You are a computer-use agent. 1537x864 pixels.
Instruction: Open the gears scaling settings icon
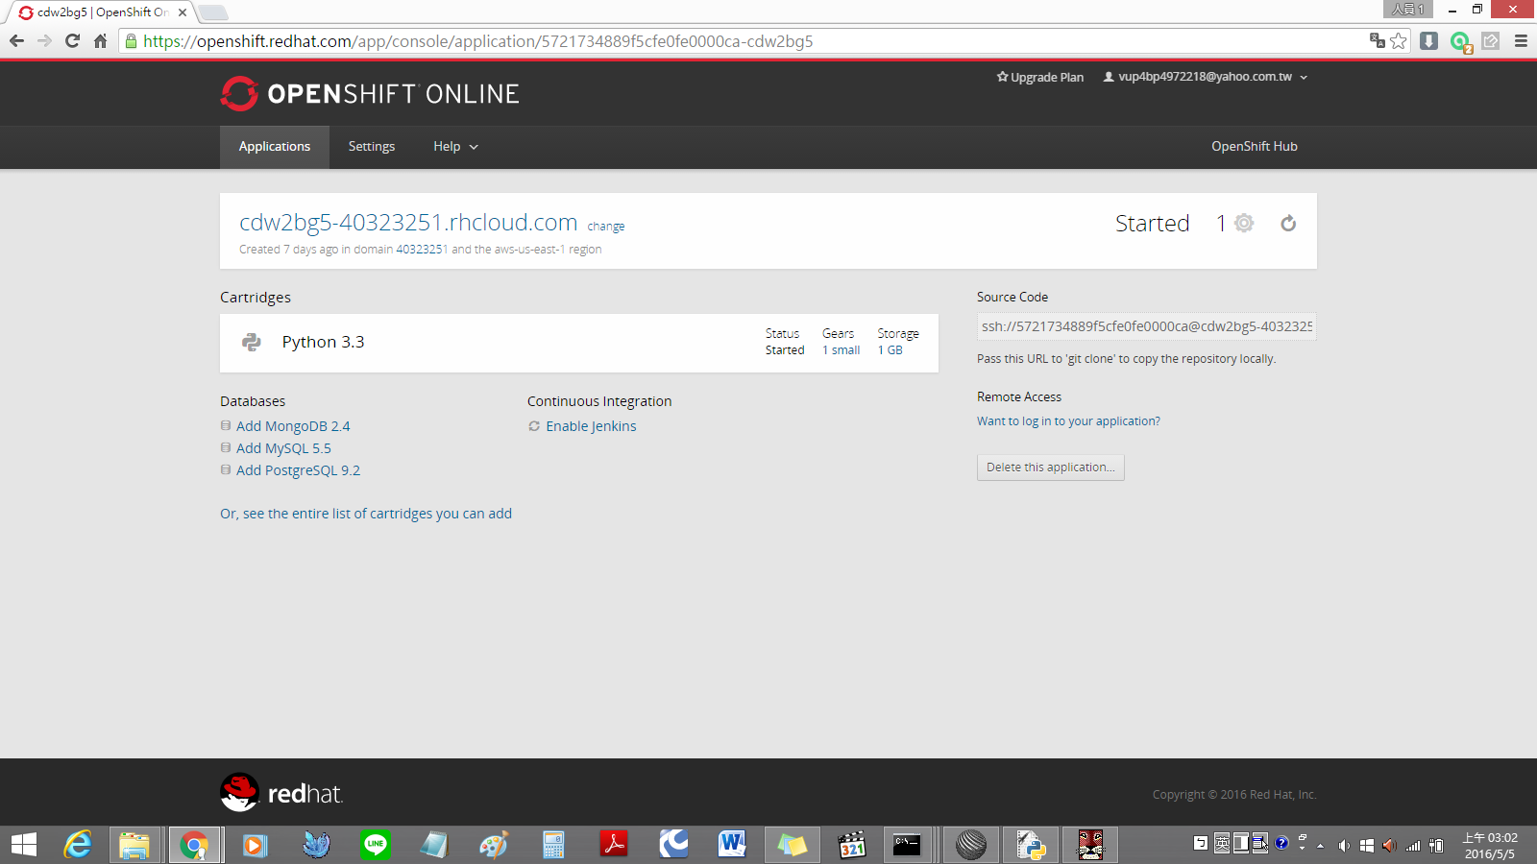pyautogui.click(x=1244, y=223)
